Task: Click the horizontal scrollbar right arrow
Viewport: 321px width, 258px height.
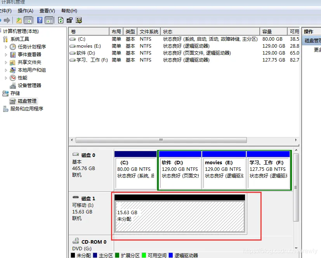Action: (x=296, y=140)
